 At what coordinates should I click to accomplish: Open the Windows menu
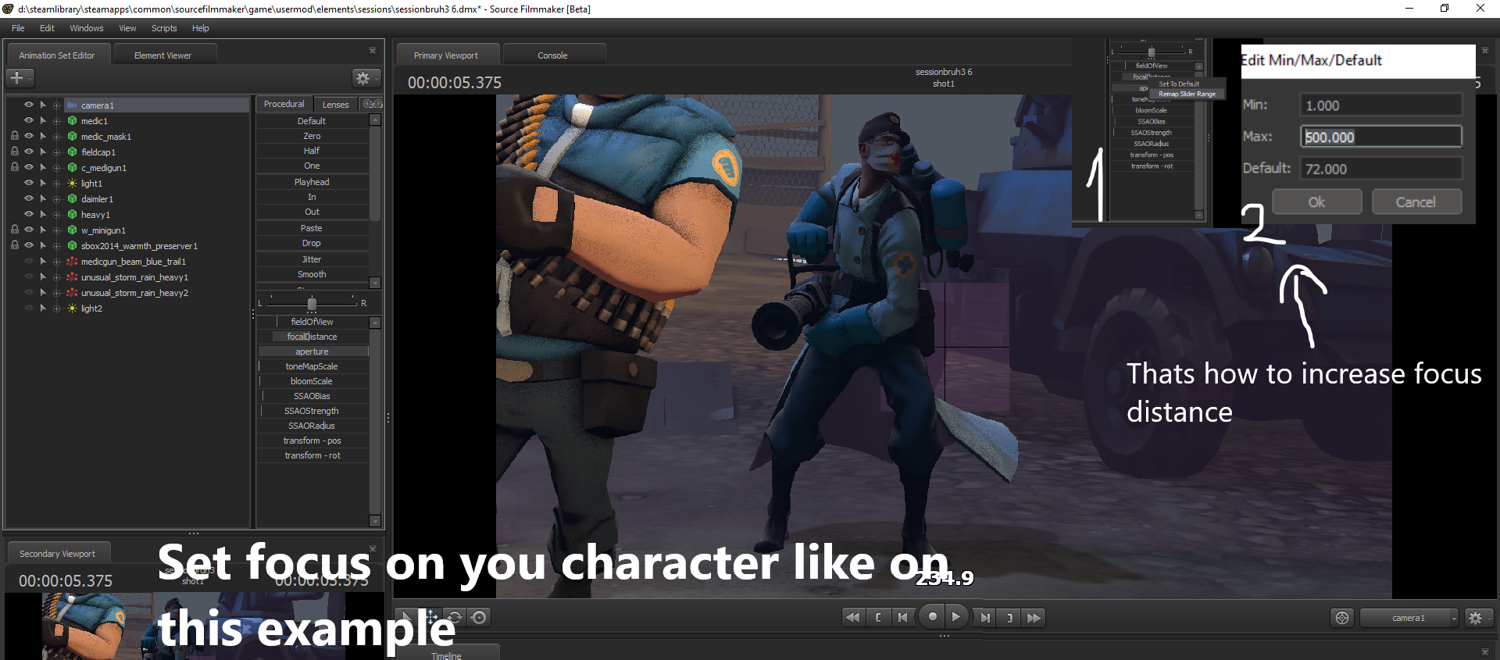(x=87, y=28)
